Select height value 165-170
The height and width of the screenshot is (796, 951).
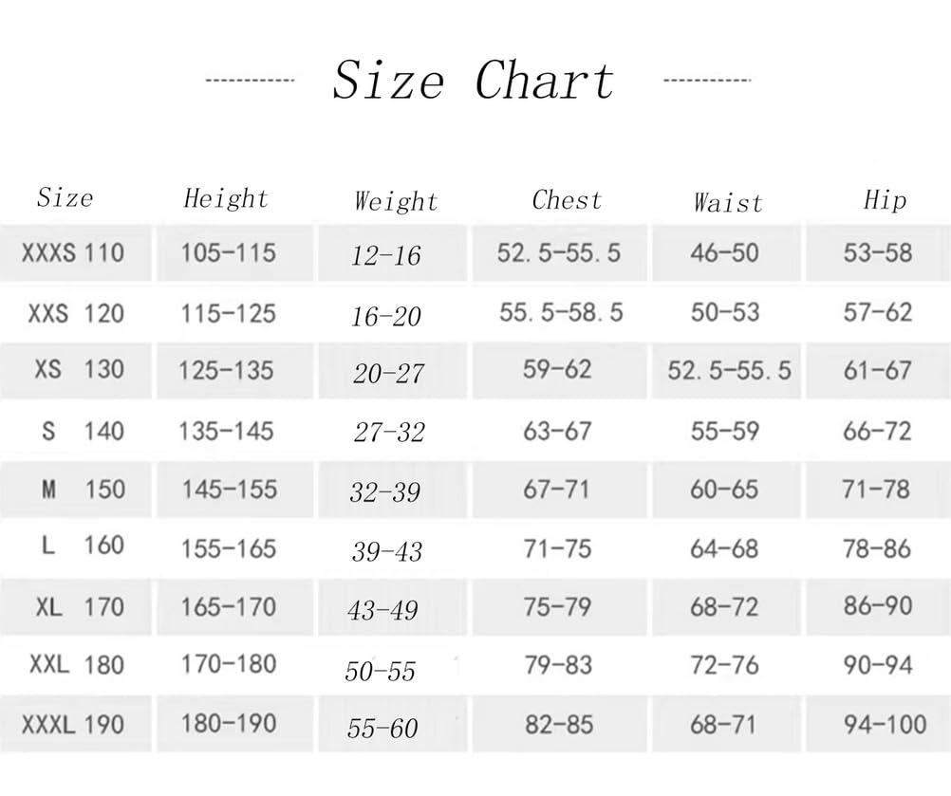coord(229,607)
